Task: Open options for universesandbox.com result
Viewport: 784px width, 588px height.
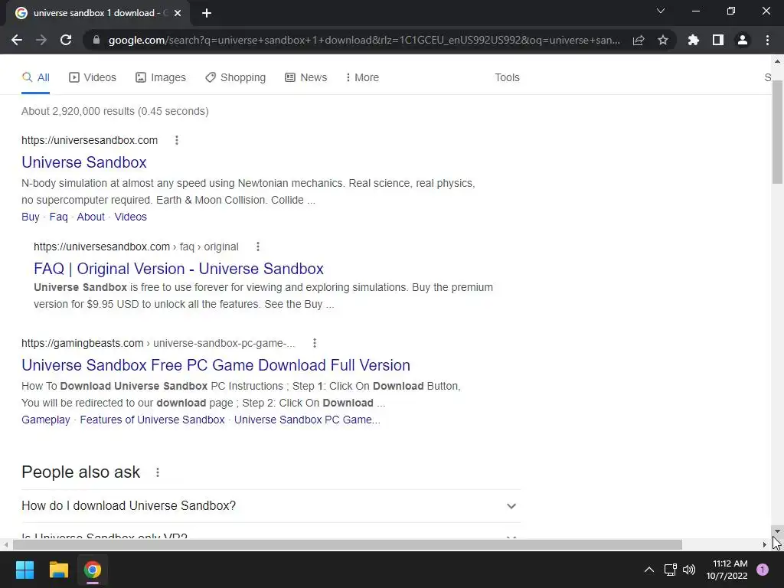Action: [x=177, y=141]
